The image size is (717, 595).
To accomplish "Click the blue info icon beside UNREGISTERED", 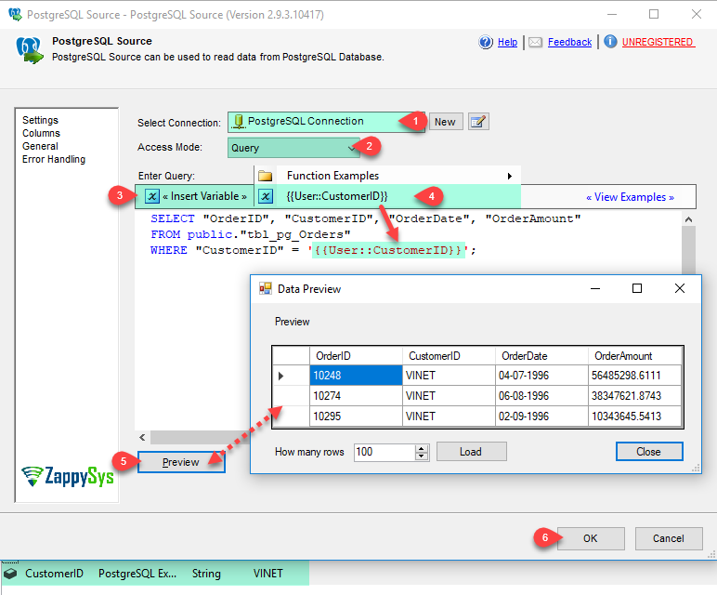I will (x=610, y=42).
